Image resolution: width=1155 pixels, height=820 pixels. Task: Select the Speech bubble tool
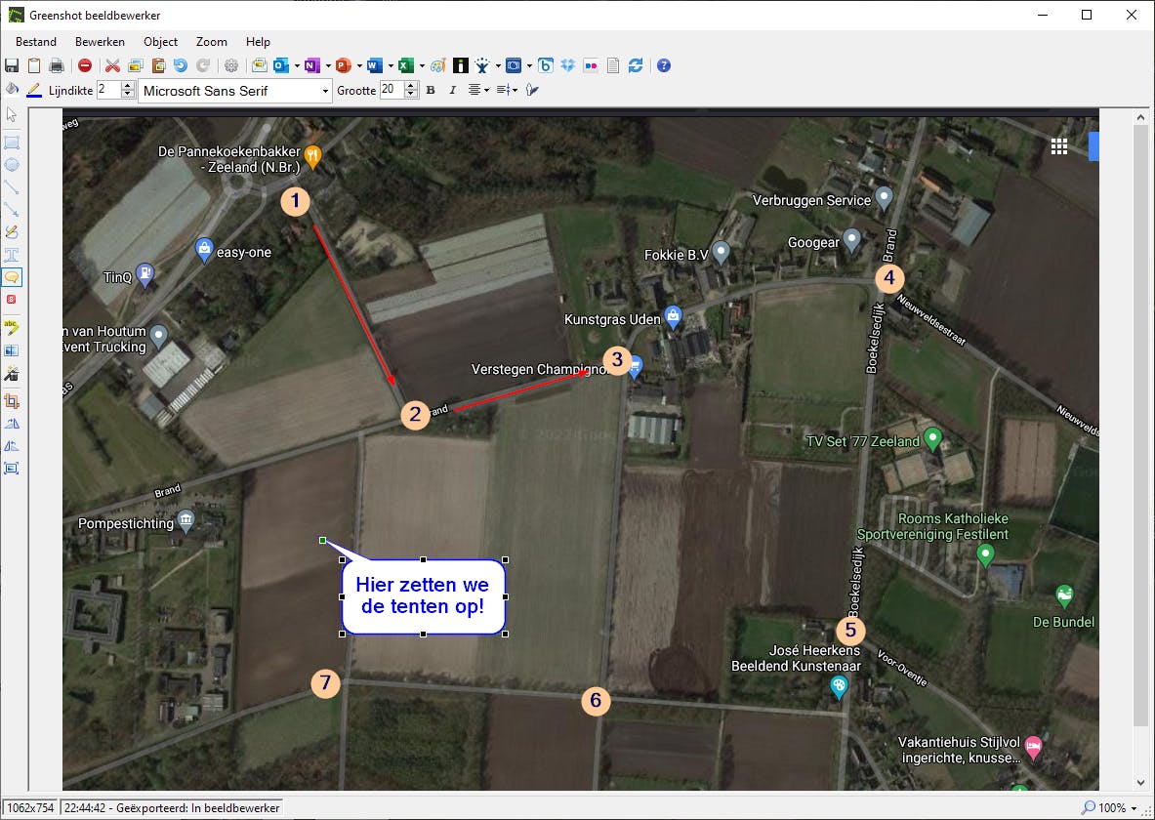click(x=12, y=277)
